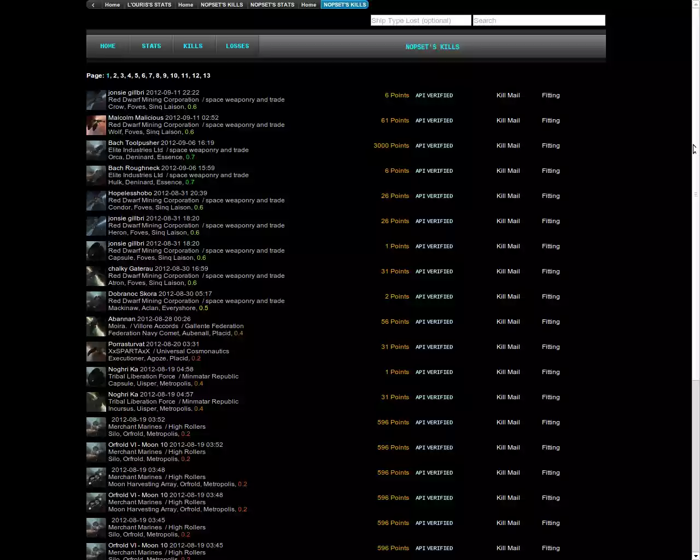Open Hopelesshobo Condor portrait thumbnail
The height and width of the screenshot is (560, 700).
(96, 201)
